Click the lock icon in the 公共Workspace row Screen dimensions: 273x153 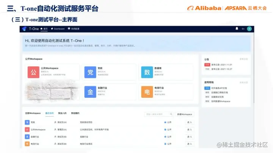coord(165,130)
